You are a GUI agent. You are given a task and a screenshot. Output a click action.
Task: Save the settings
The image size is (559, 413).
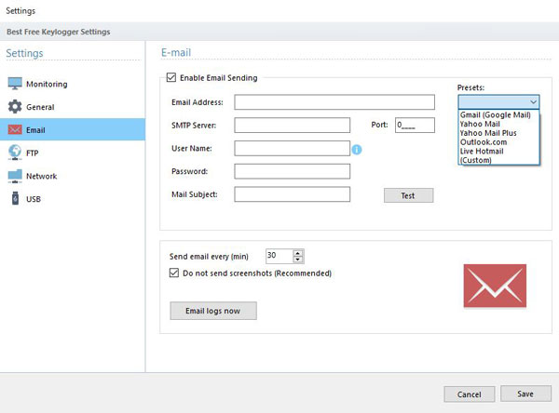(525, 393)
